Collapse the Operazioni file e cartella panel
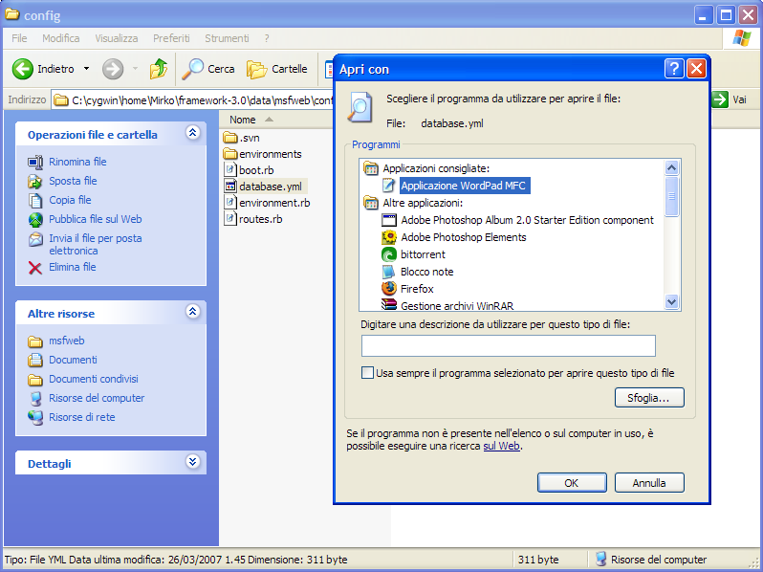Image resolution: width=763 pixels, height=572 pixels. [x=193, y=132]
